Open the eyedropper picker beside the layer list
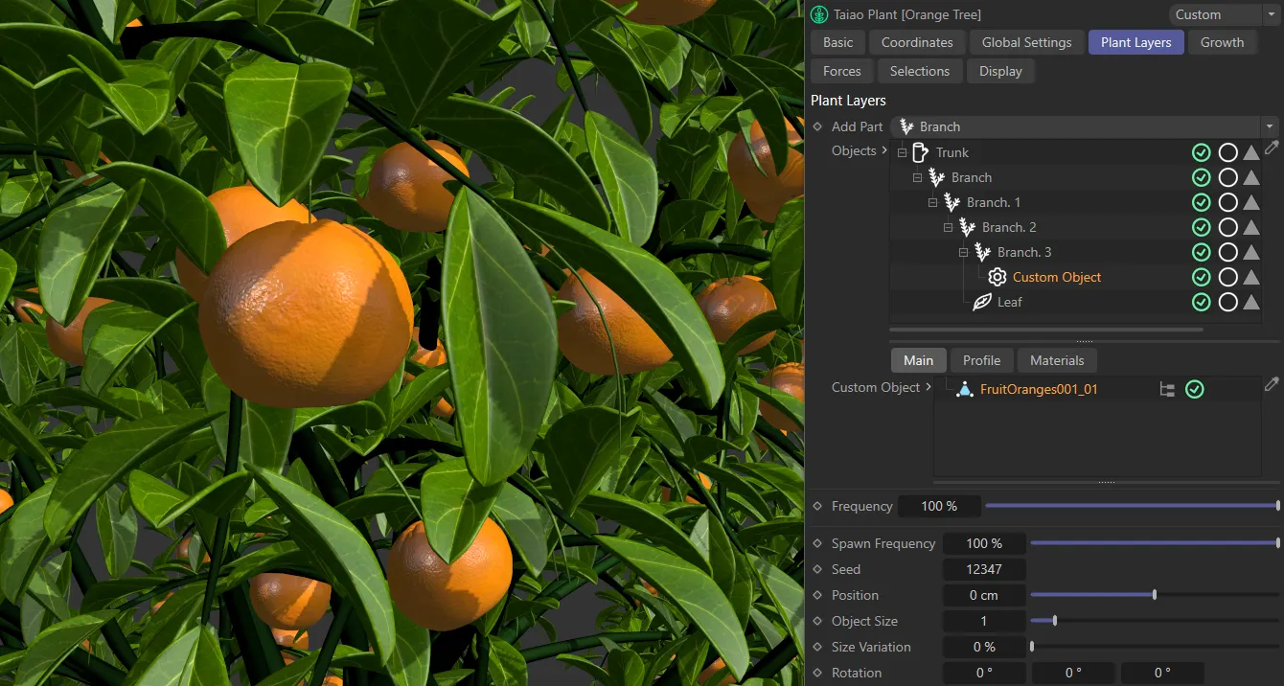 pos(1272,147)
